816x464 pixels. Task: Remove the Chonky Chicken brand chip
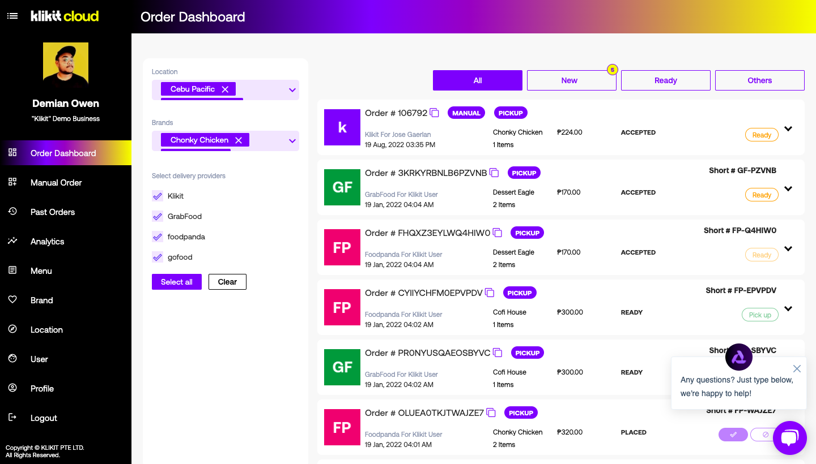tap(239, 140)
